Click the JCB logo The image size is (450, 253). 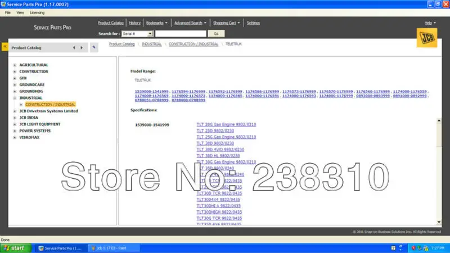(x=427, y=38)
